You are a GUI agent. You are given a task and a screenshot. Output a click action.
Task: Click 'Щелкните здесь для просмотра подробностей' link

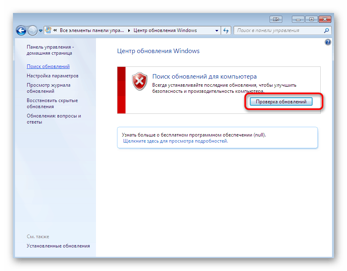point(175,141)
